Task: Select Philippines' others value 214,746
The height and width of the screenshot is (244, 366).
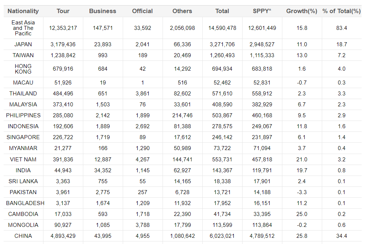Action: click(182, 115)
